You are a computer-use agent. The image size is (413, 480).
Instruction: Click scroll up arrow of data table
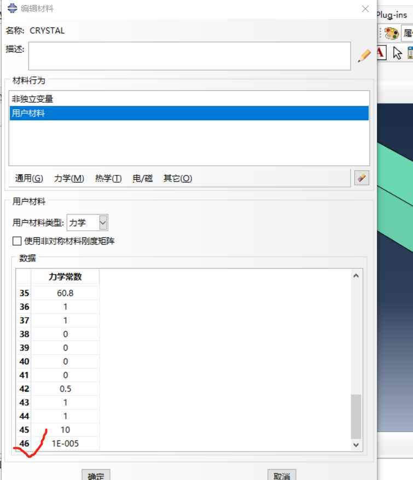tap(356, 276)
